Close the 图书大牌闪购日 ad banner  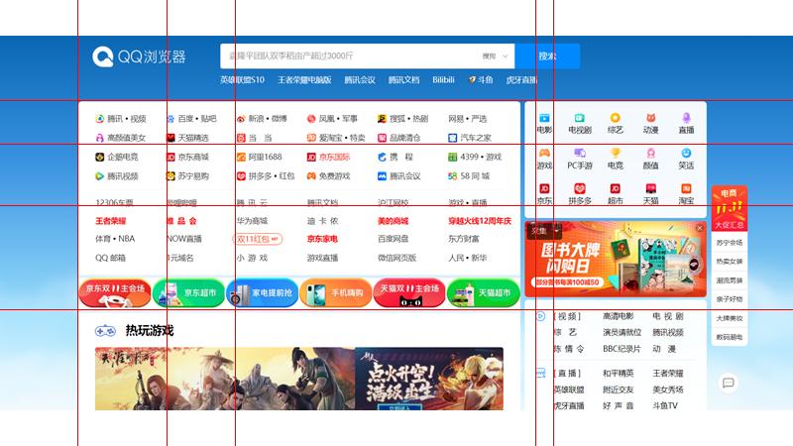[700, 228]
